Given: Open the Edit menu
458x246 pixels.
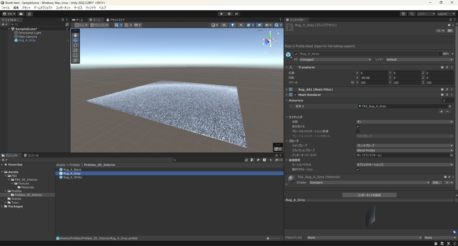Looking at the screenshot, I should 16,8.
